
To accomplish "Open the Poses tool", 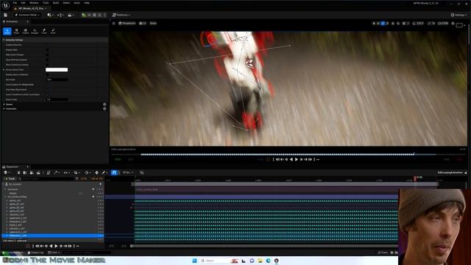I will pyautogui.click(x=16, y=31).
